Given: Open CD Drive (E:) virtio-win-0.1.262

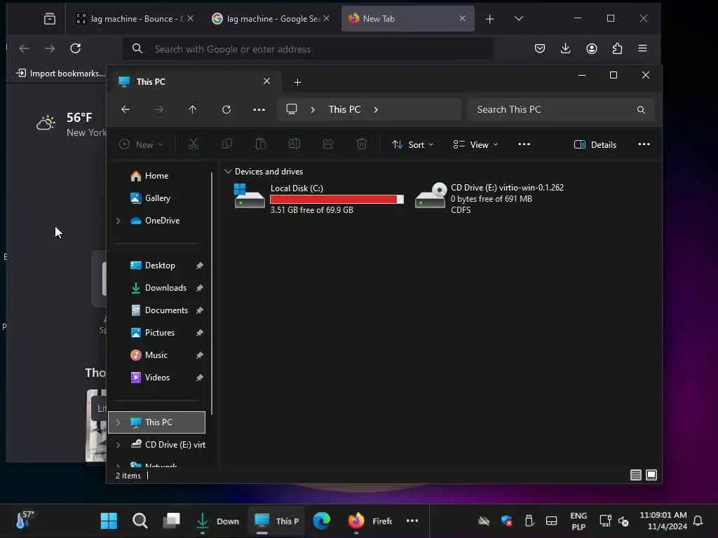Looking at the screenshot, I should (489, 198).
